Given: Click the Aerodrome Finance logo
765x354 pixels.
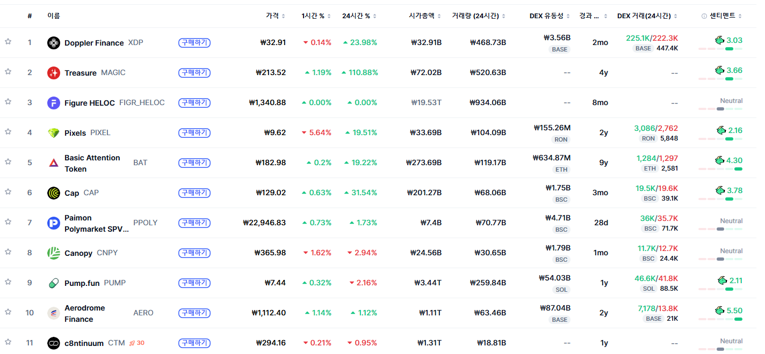Looking at the screenshot, I should 53,313.
